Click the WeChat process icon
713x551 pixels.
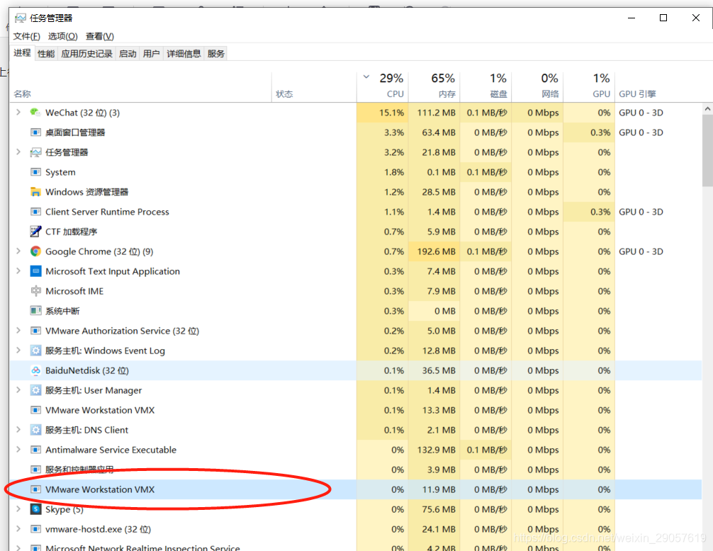pyautogui.click(x=35, y=112)
